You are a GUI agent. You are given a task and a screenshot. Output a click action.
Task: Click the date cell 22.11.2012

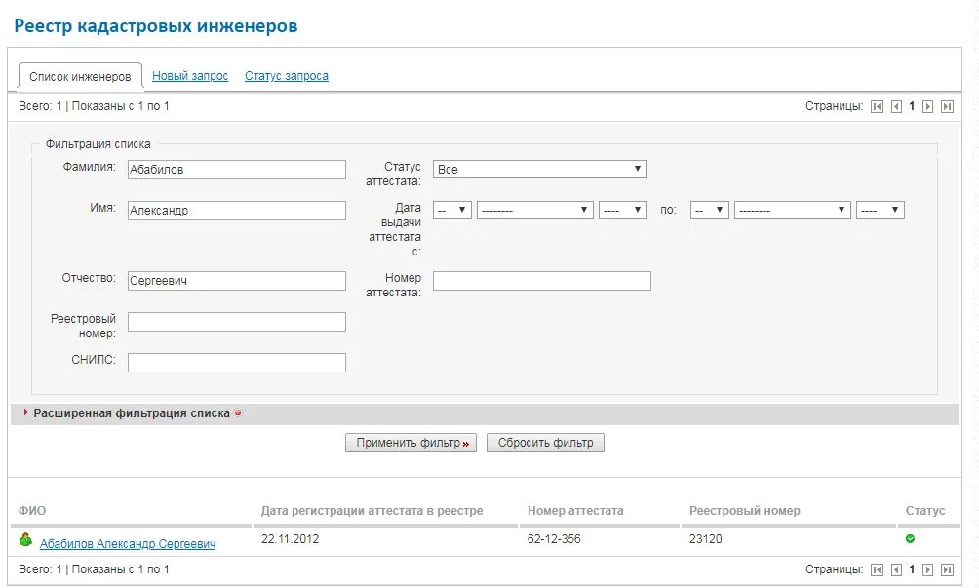pyautogui.click(x=290, y=538)
